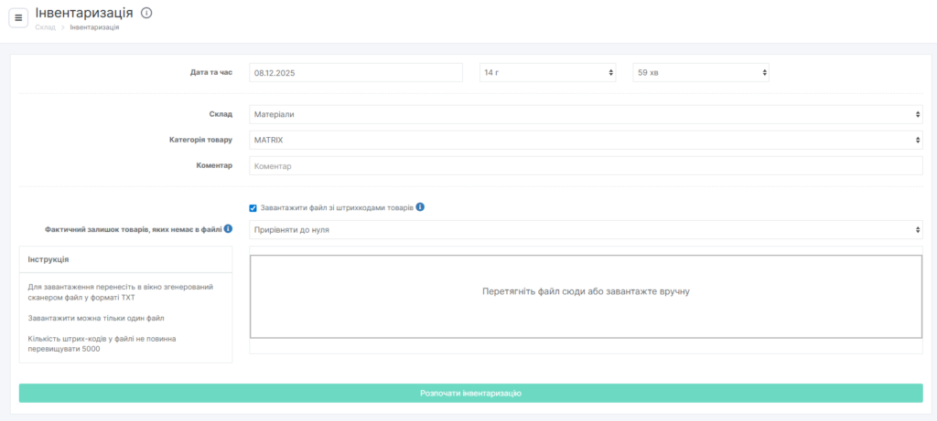Open the hour dropdown showing 14 г
This screenshot has width=937, height=421.
548,72
